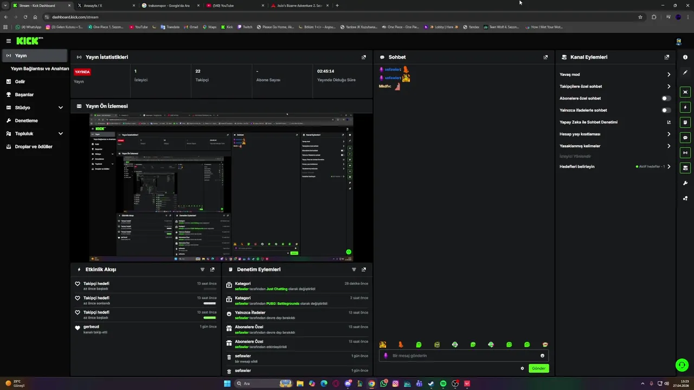
Task: Open the Etkinlik Akışı filter options
Action: (x=202, y=269)
